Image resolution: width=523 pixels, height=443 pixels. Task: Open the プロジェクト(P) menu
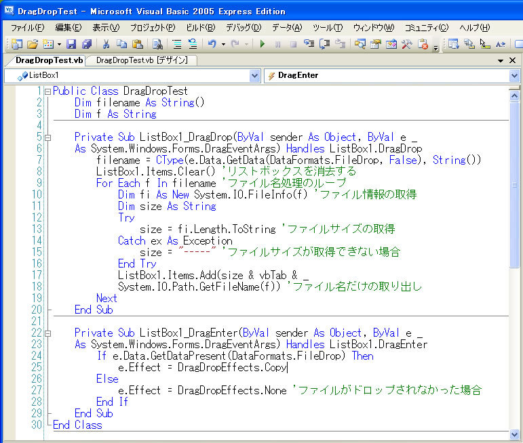(x=153, y=28)
